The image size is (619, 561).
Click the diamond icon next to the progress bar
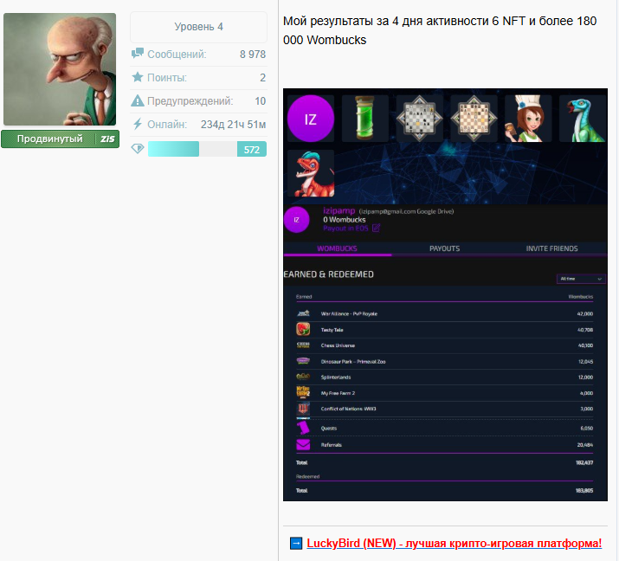click(x=137, y=149)
